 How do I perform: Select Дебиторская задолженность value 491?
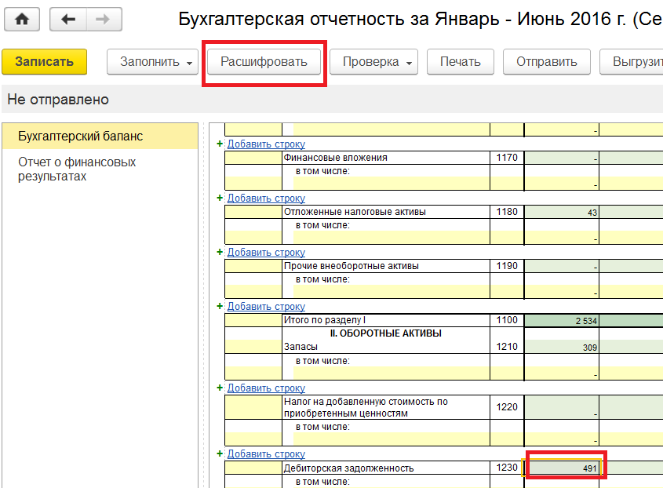pos(562,468)
